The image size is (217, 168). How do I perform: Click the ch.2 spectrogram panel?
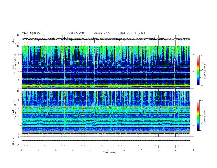[x=106, y=113]
